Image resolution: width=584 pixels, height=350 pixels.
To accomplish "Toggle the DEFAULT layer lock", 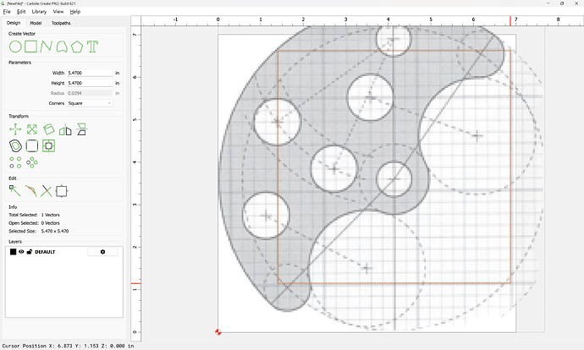I will pos(30,252).
